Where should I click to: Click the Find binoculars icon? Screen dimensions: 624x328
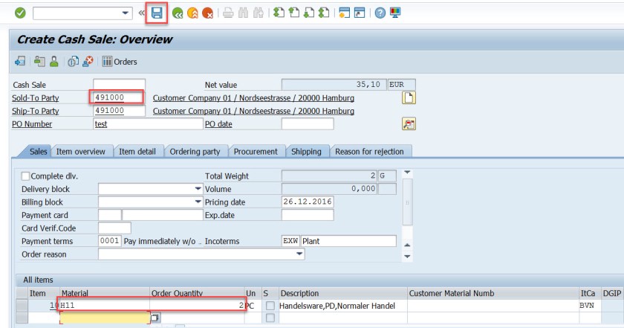click(x=244, y=13)
